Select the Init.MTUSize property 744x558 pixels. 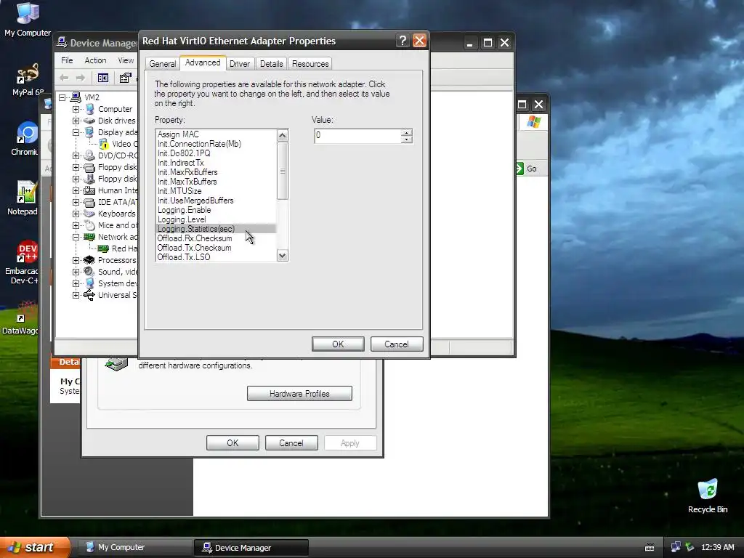coord(215,191)
